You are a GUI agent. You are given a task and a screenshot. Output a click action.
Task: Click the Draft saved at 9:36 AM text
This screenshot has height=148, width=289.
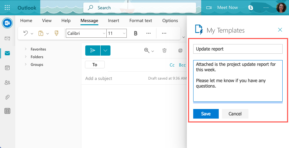167,78
